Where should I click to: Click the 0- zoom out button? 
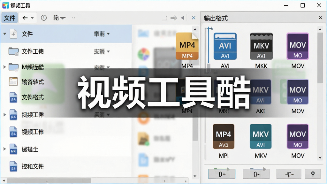pyautogui.click(x=256, y=174)
